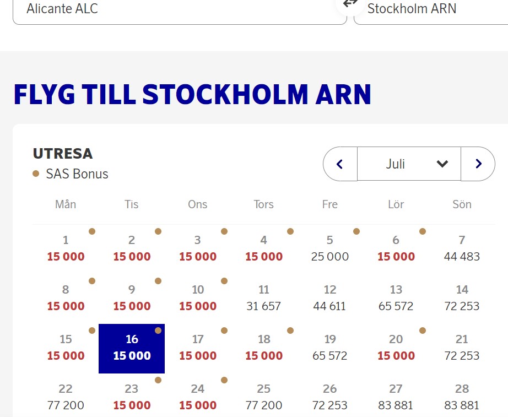Click the SAS Bonus dot next to July 1
Viewport: 508px width, 417px height.
pos(93,232)
